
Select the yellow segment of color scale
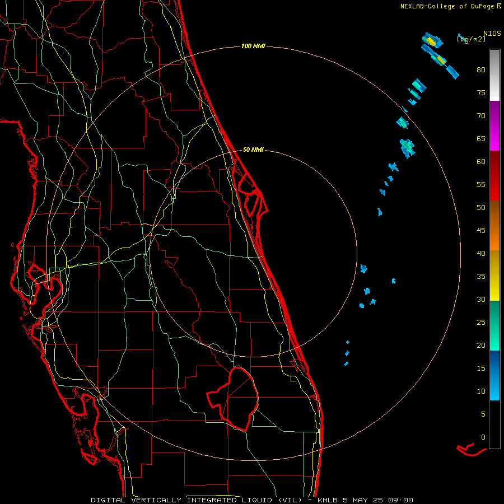(494, 276)
